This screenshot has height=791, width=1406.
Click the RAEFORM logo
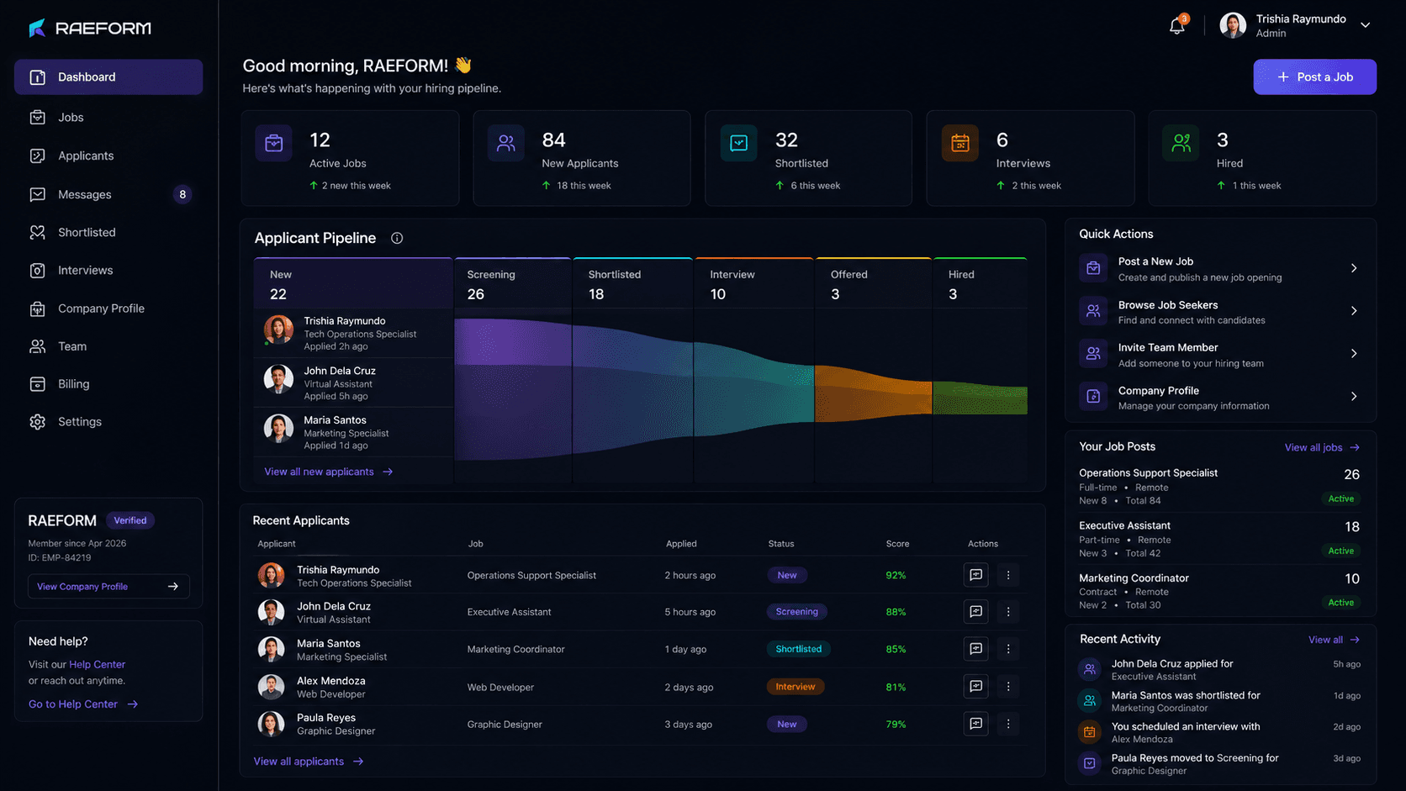point(90,28)
